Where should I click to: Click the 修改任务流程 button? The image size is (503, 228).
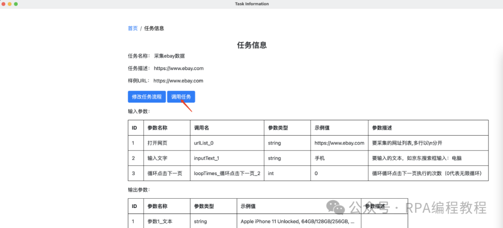tap(147, 97)
